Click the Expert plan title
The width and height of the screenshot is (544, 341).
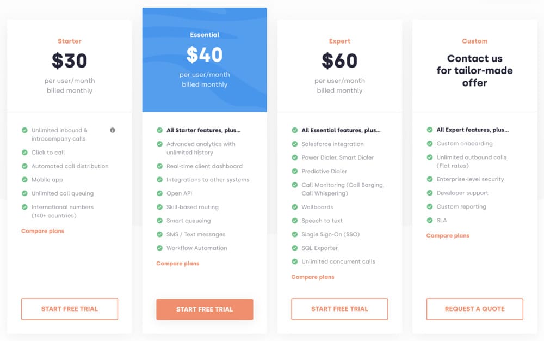point(339,41)
